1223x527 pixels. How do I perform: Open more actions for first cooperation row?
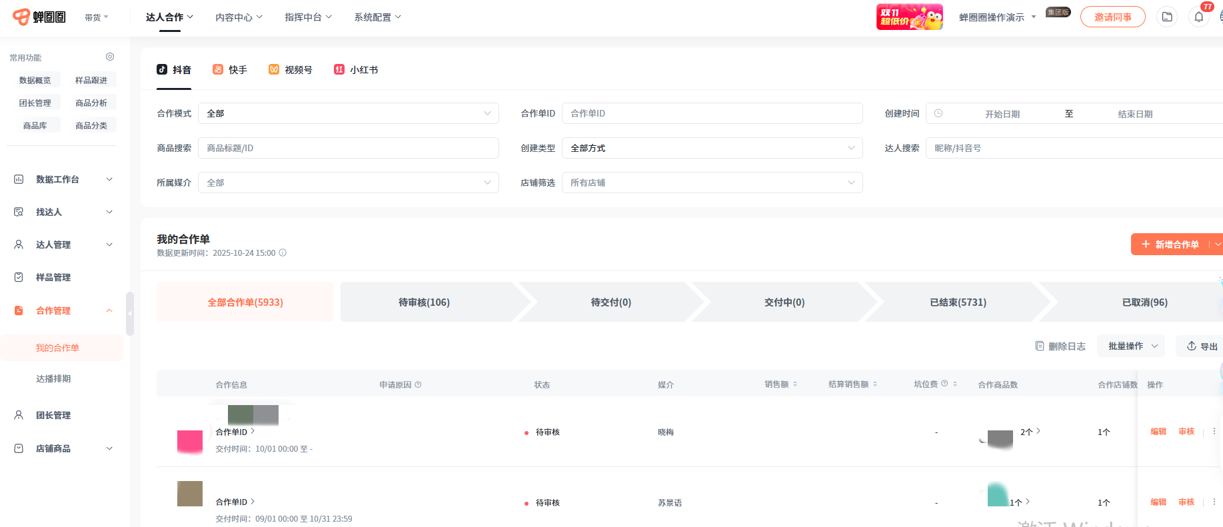point(1214,432)
